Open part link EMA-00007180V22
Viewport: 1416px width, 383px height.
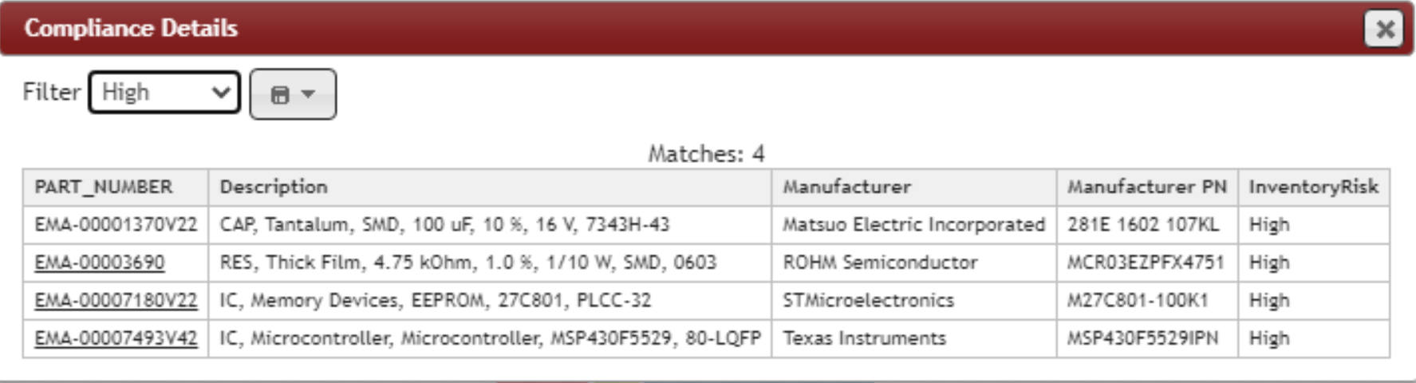pos(116,301)
